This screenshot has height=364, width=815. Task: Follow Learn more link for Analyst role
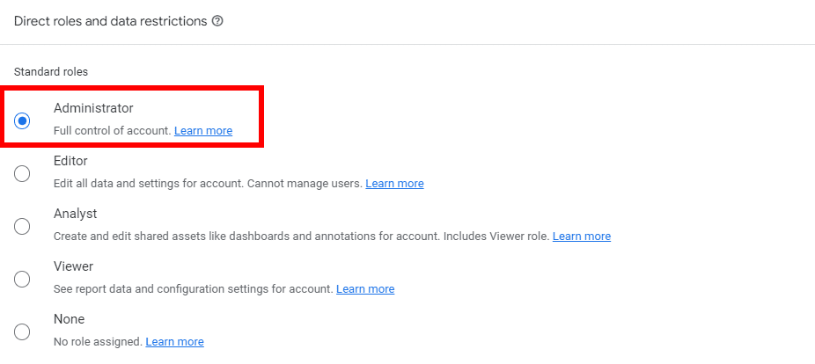581,237
